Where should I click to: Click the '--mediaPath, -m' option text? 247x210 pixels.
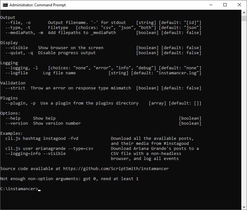click(x=24, y=33)
